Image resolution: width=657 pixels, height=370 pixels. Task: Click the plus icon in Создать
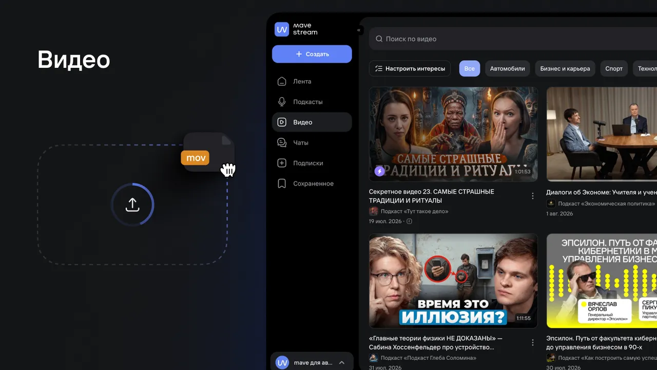pyautogui.click(x=299, y=54)
